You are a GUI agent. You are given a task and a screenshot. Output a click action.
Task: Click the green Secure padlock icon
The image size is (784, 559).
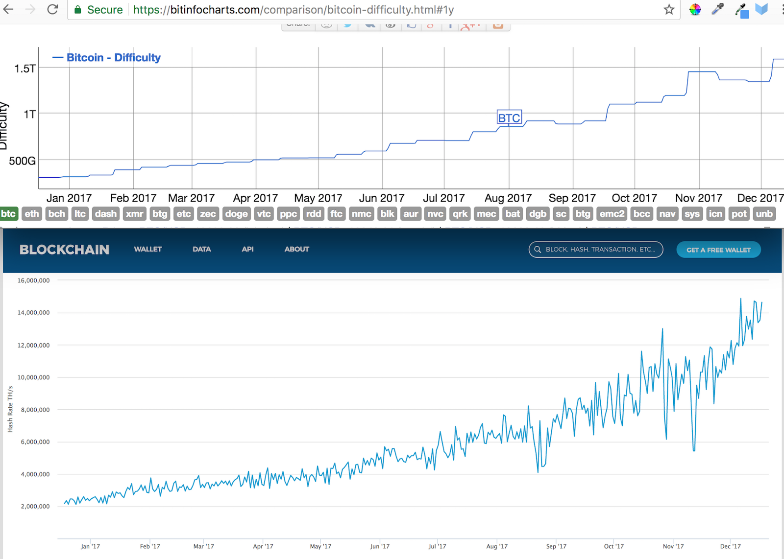(77, 10)
